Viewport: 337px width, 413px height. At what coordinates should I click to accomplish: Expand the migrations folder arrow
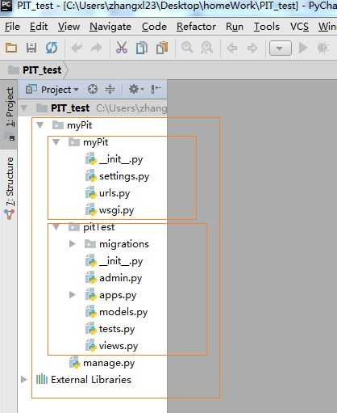[72, 244]
